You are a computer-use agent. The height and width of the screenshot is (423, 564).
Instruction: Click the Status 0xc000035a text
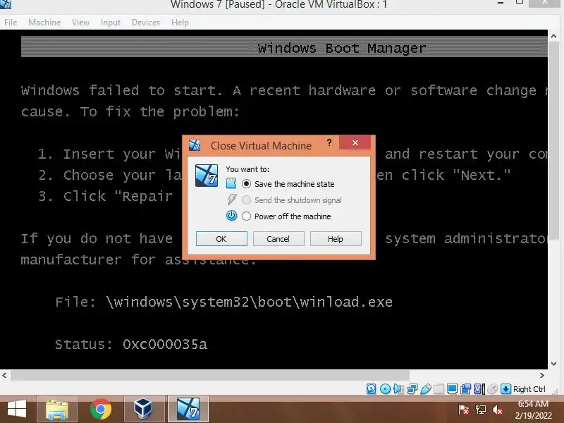pyautogui.click(x=131, y=344)
